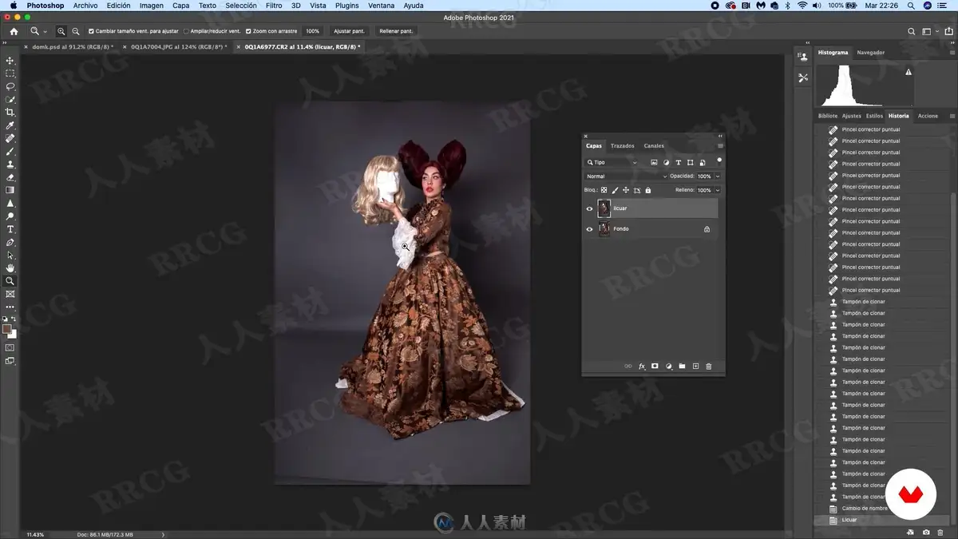Hide the licuar layer
Screen dimensions: 958x539
tap(590, 208)
